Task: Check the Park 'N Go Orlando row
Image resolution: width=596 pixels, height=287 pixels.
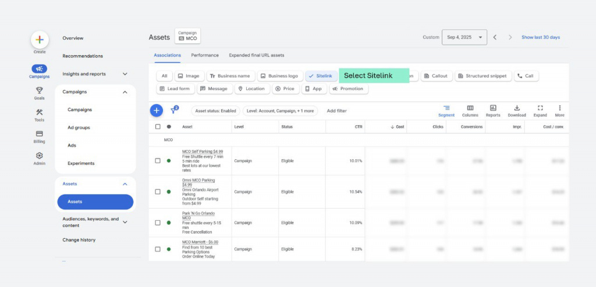Action: [x=158, y=223]
